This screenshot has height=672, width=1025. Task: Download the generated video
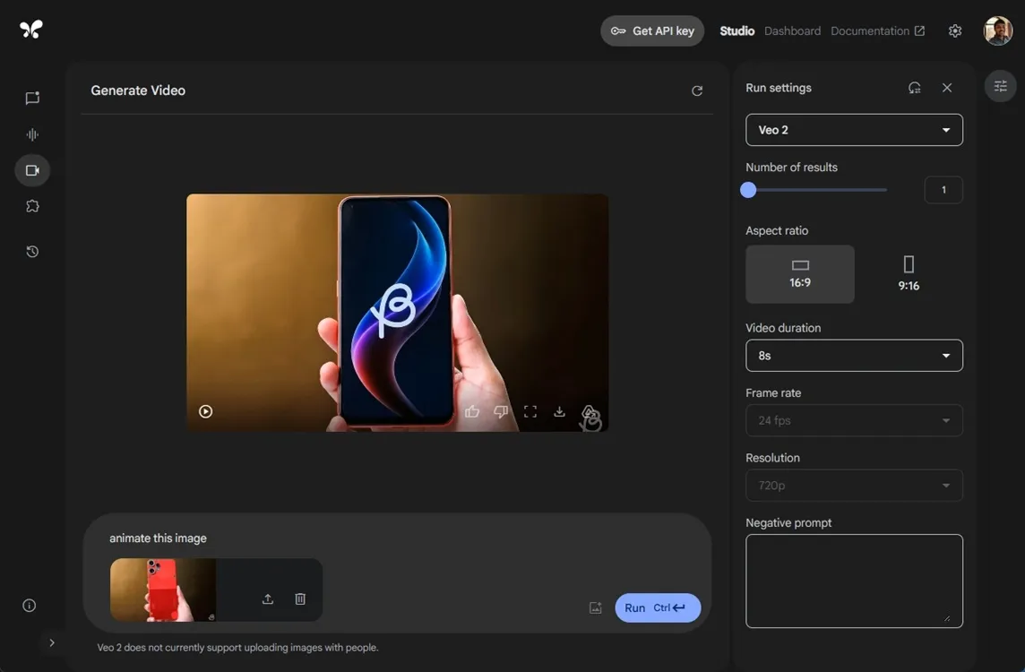click(558, 410)
